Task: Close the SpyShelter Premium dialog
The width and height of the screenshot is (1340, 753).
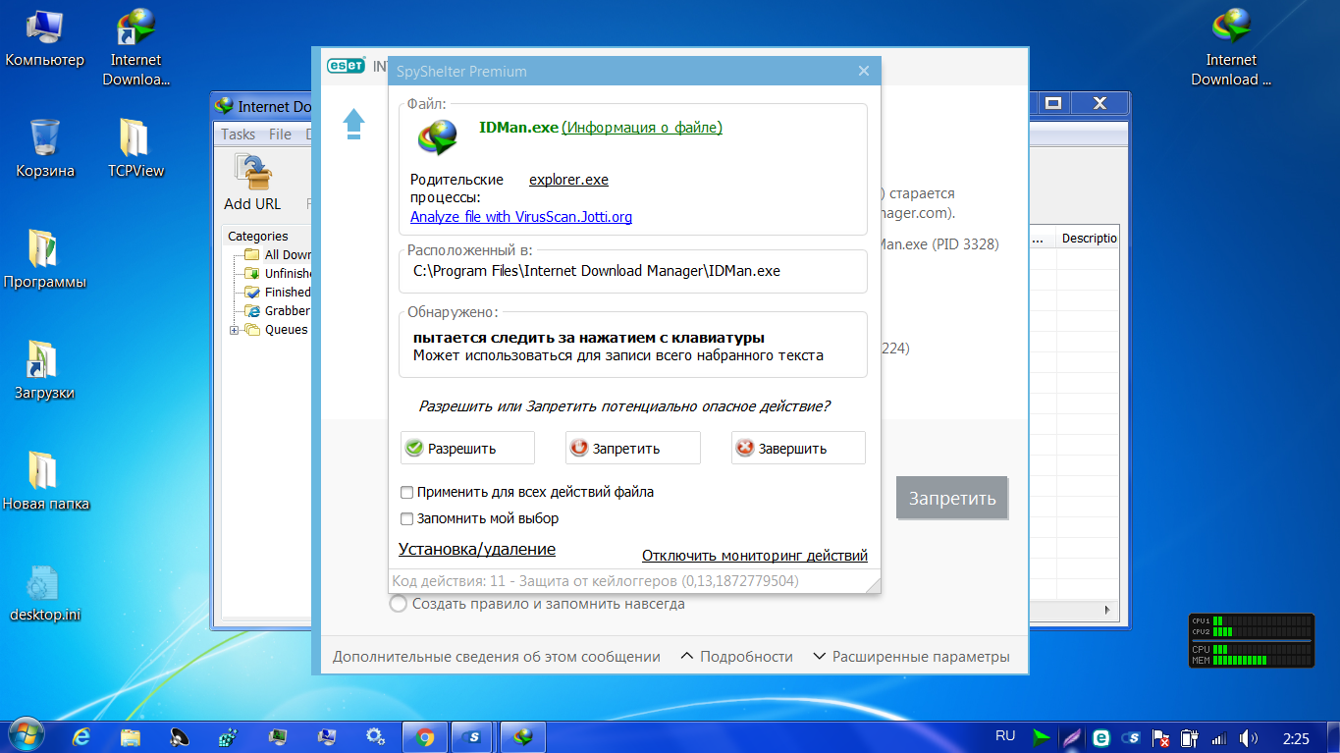Action: coord(864,71)
